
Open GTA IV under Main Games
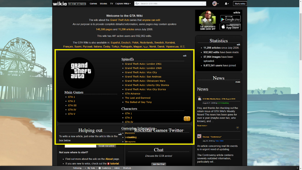pyautogui.click(x=72, y=110)
